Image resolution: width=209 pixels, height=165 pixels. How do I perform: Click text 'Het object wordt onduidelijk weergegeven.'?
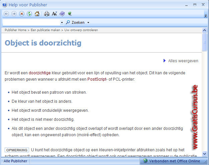click(x=50, y=110)
